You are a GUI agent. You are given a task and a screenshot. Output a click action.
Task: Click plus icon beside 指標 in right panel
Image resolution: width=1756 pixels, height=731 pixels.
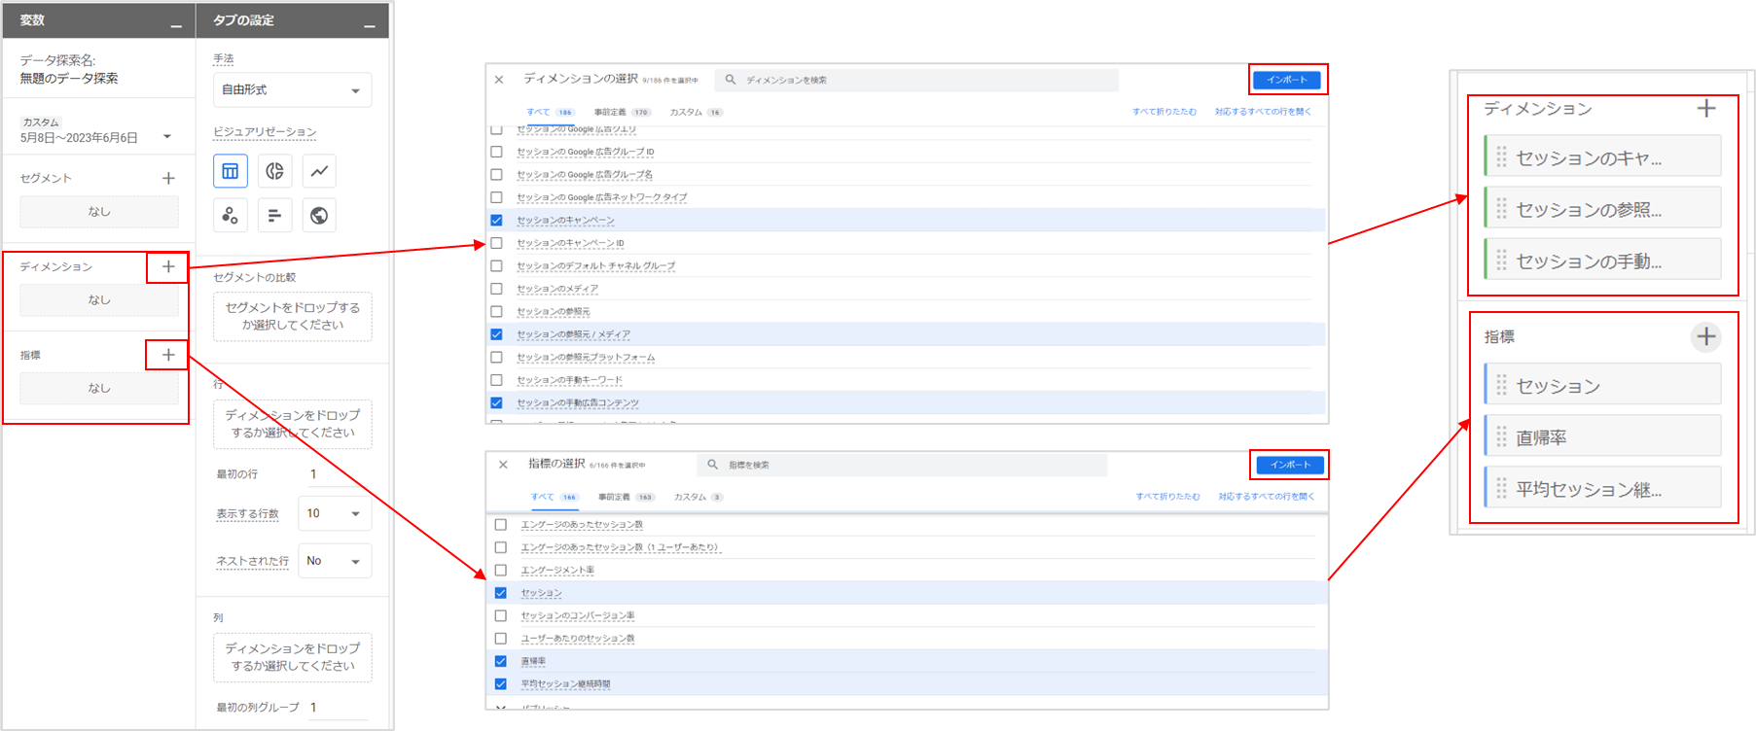tap(1706, 337)
